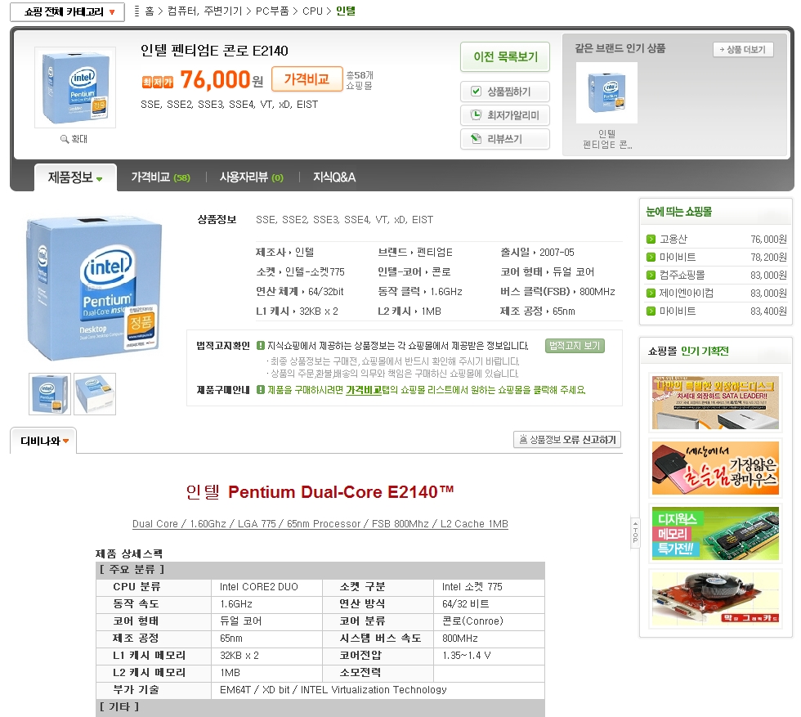Open the 고용산 shop link
This screenshot has width=801, height=717.
click(673, 240)
